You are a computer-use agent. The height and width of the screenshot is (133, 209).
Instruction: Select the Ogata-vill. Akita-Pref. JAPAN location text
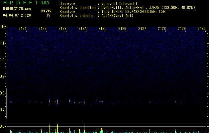(148, 8)
